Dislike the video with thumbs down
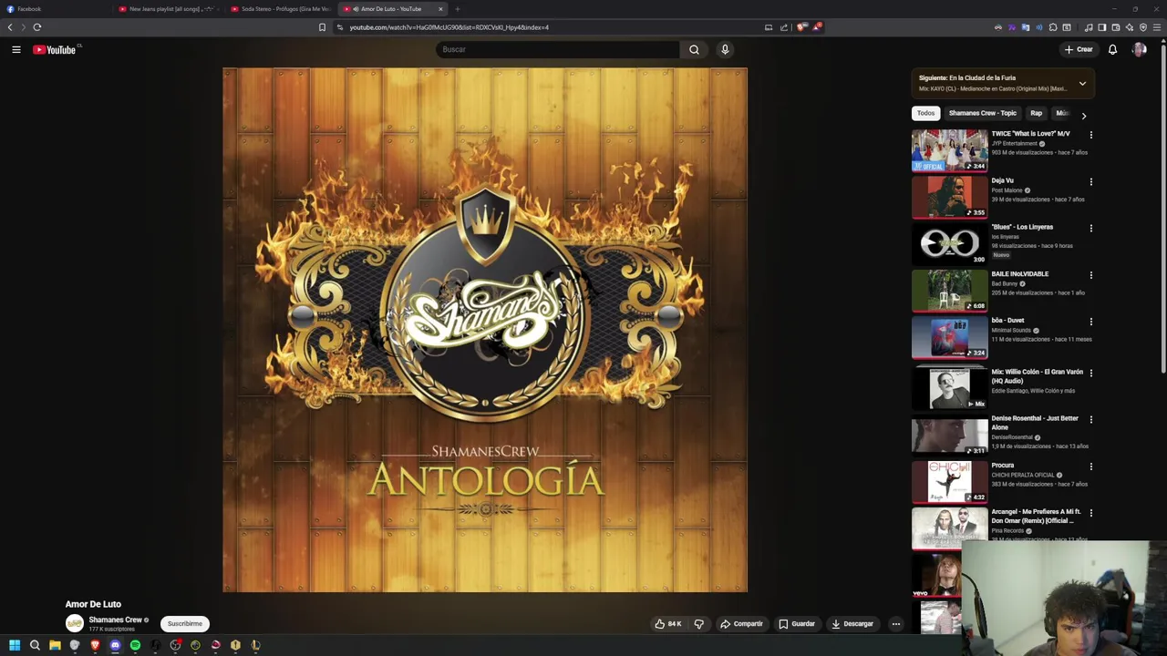 click(699, 624)
